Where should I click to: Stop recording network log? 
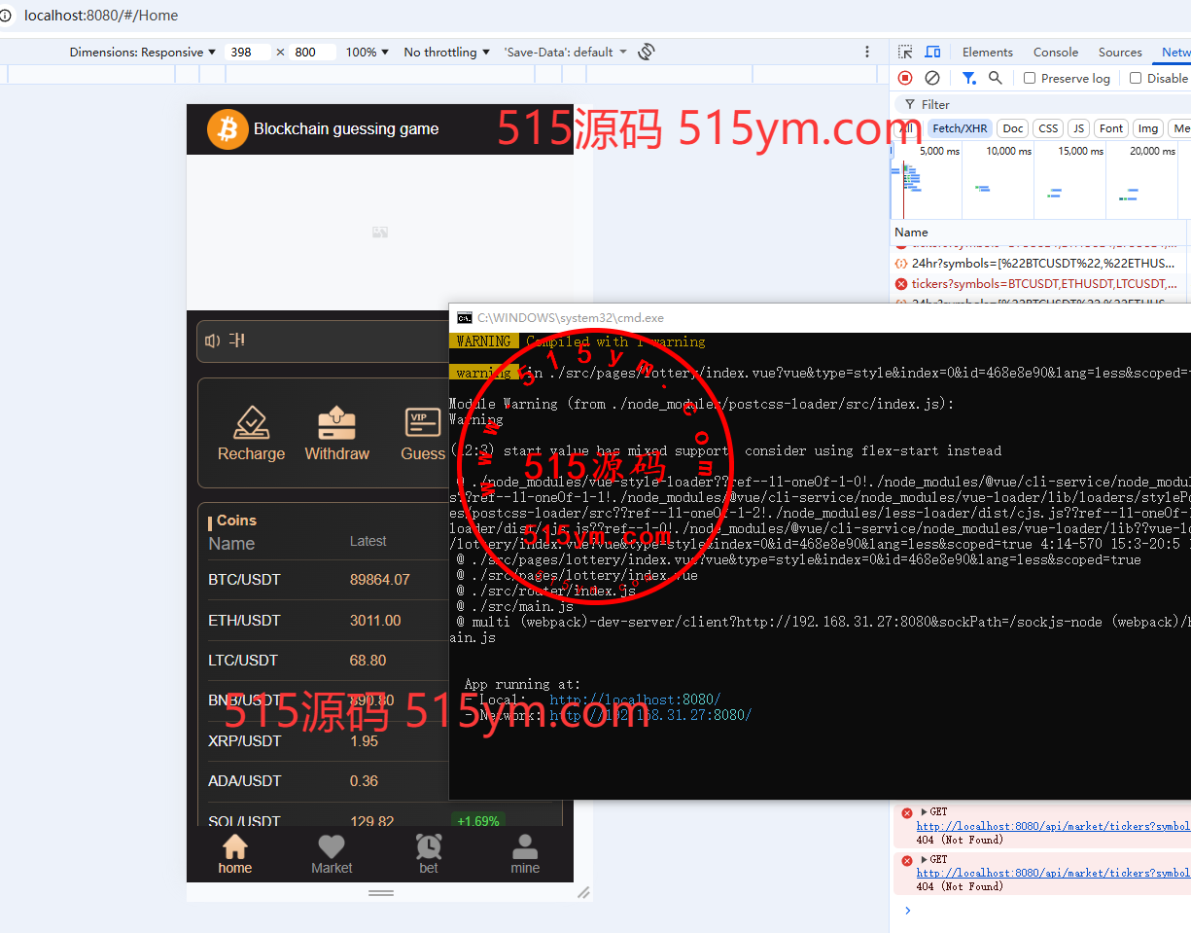coord(905,78)
